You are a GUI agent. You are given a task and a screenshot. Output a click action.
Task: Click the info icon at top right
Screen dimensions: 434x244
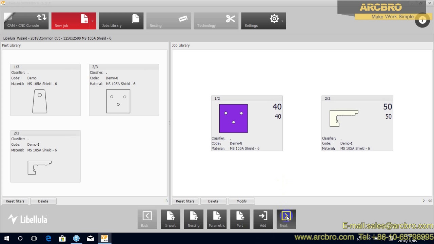click(x=422, y=21)
